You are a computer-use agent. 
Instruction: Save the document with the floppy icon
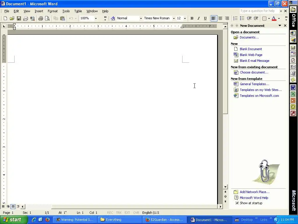(x=19, y=18)
